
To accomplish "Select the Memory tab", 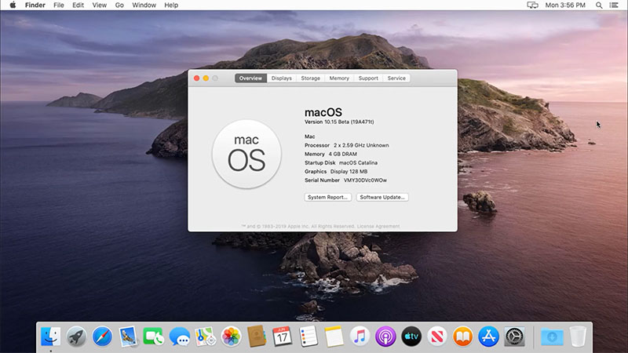I will 339,78.
